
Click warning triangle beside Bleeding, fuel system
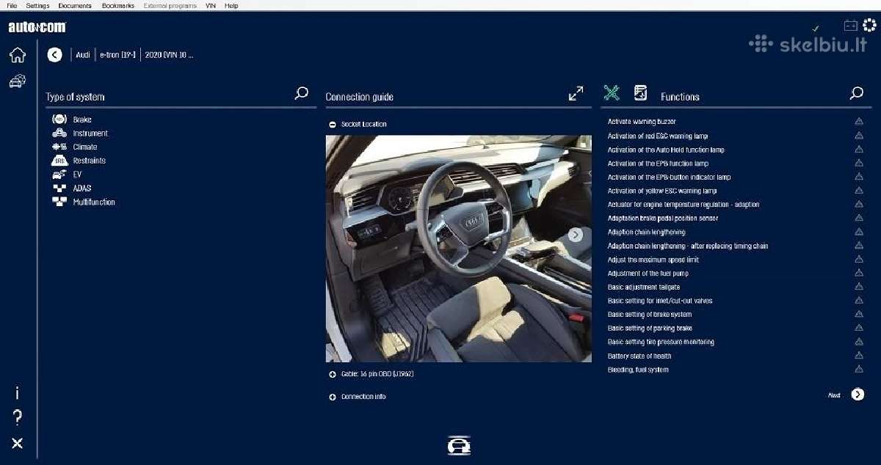859,370
